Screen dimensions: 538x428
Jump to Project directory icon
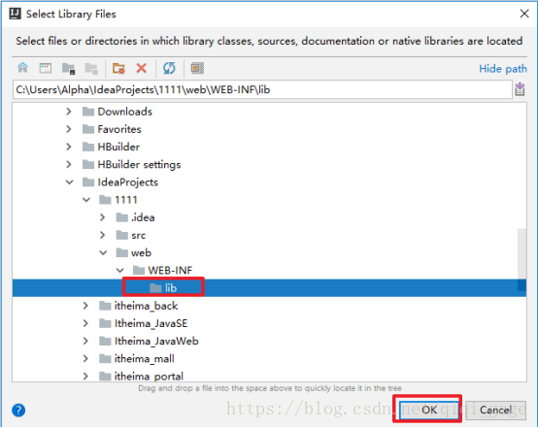click(69, 68)
